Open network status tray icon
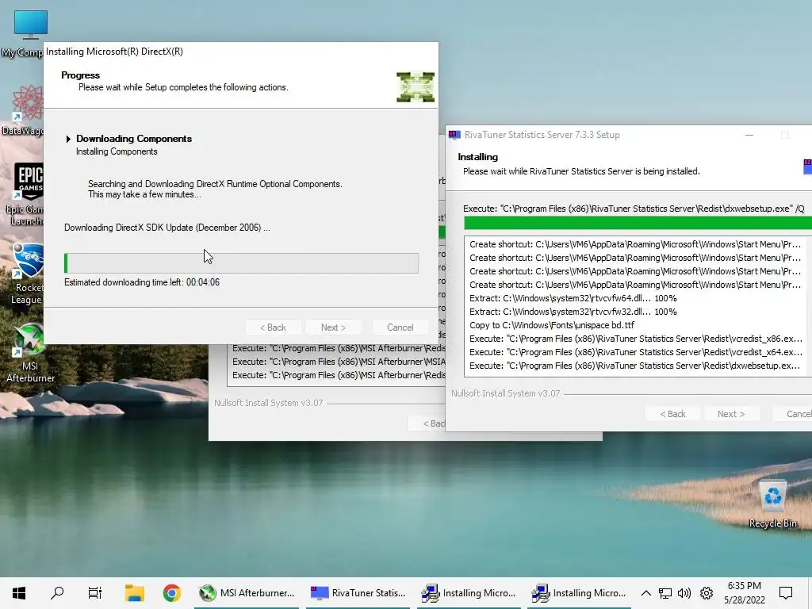This screenshot has width=812, height=609. (665, 593)
